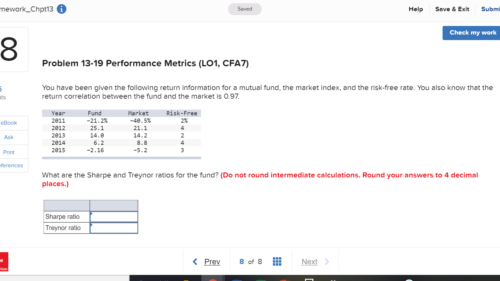Click the McGraw Hill Education logo
The image size is (500, 281).
4,262
